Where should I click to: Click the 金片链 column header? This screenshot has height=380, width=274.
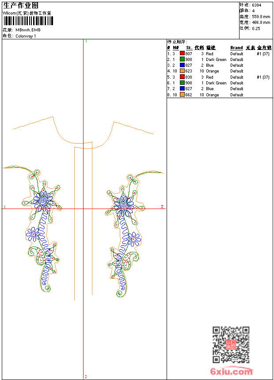pos(264,48)
